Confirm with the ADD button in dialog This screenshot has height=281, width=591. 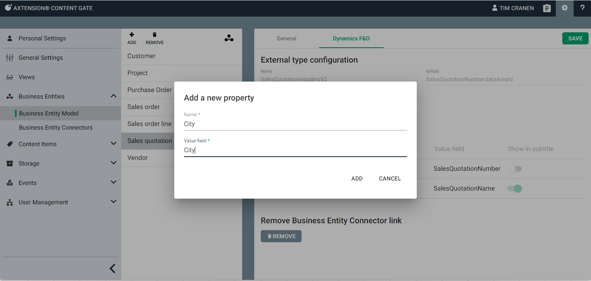[x=357, y=178]
